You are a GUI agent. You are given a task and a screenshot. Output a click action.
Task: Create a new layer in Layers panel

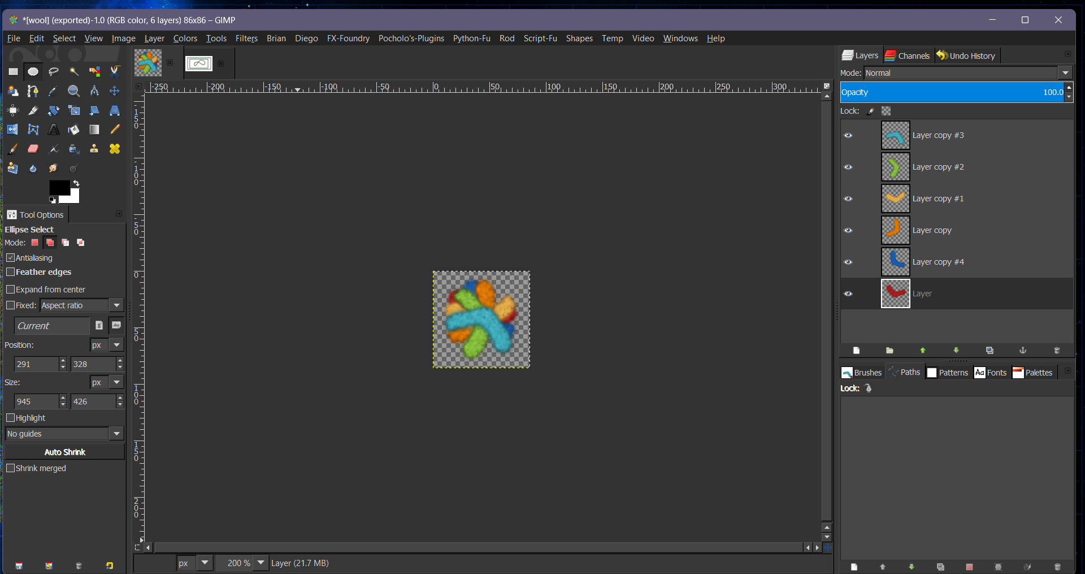[856, 351]
